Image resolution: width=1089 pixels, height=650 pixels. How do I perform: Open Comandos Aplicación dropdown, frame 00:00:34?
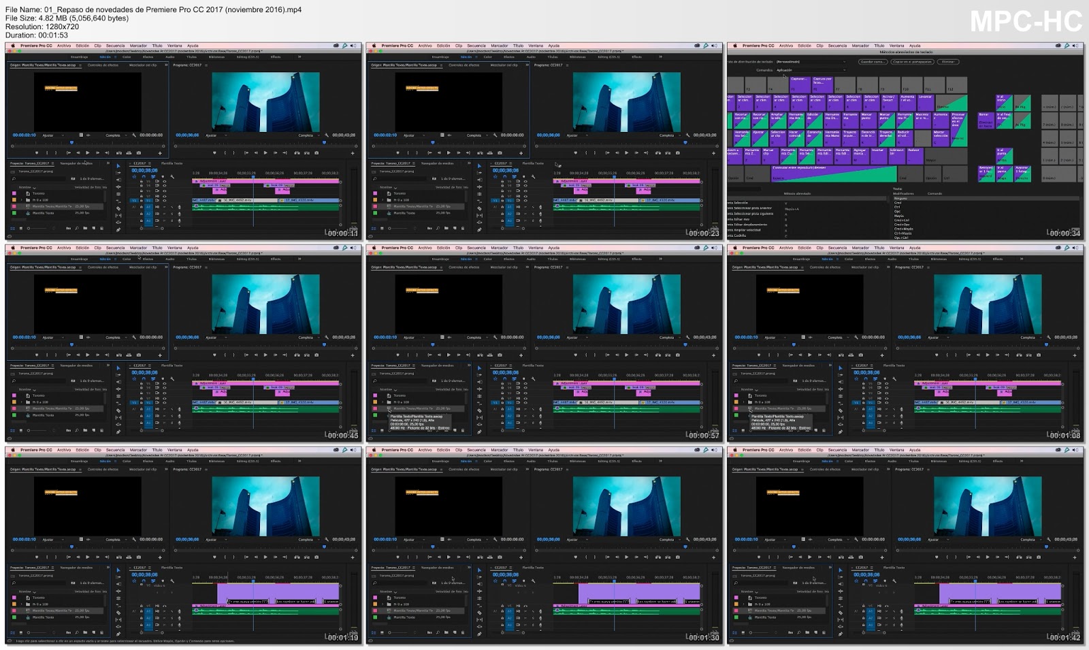[811, 70]
